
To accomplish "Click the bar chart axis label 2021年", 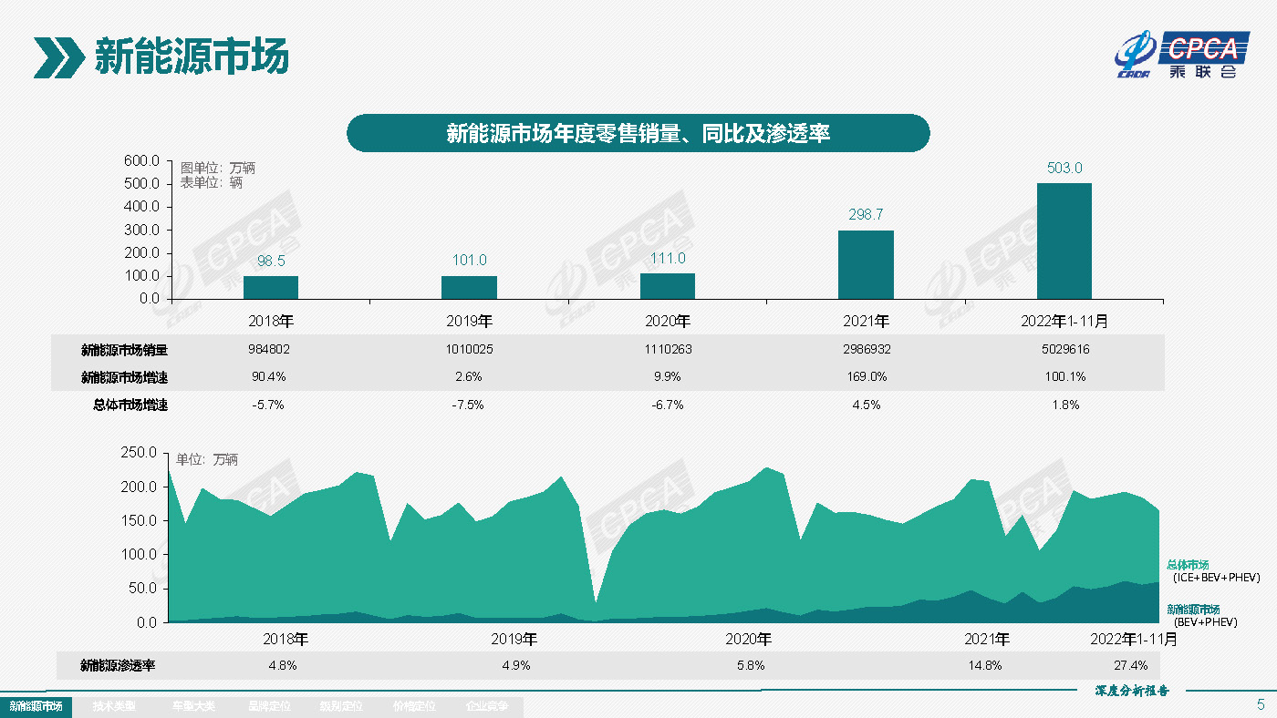I will [x=866, y=322].
